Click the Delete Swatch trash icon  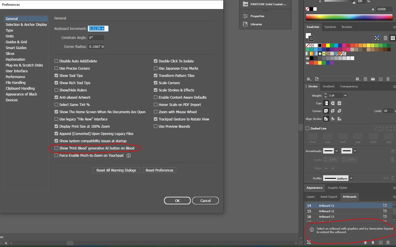[388, 79]
